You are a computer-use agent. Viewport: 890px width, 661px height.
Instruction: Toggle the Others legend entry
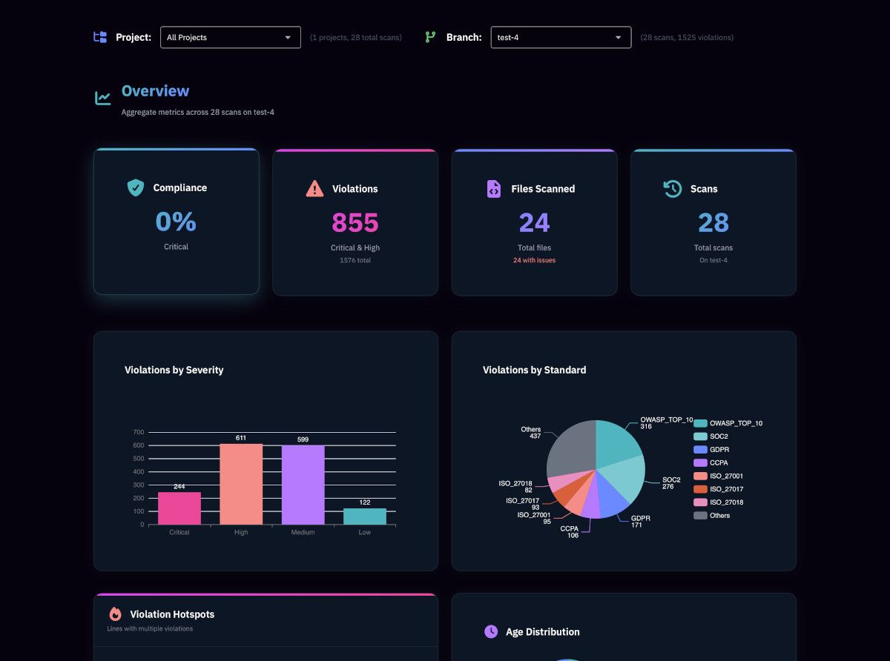click(712, 515)
